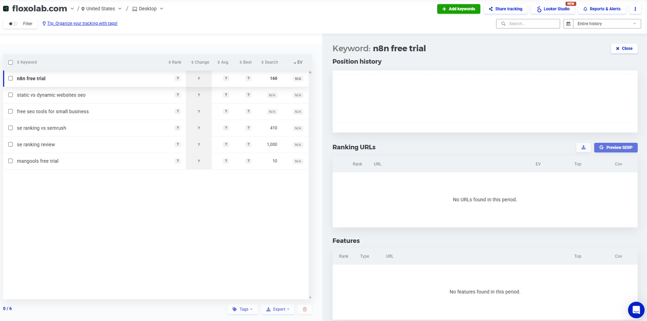Image resolution: width=647 pixels, height=321 pixels.
Task: Check the n8n free trial checkbox
Action: (x=11, y=78)
